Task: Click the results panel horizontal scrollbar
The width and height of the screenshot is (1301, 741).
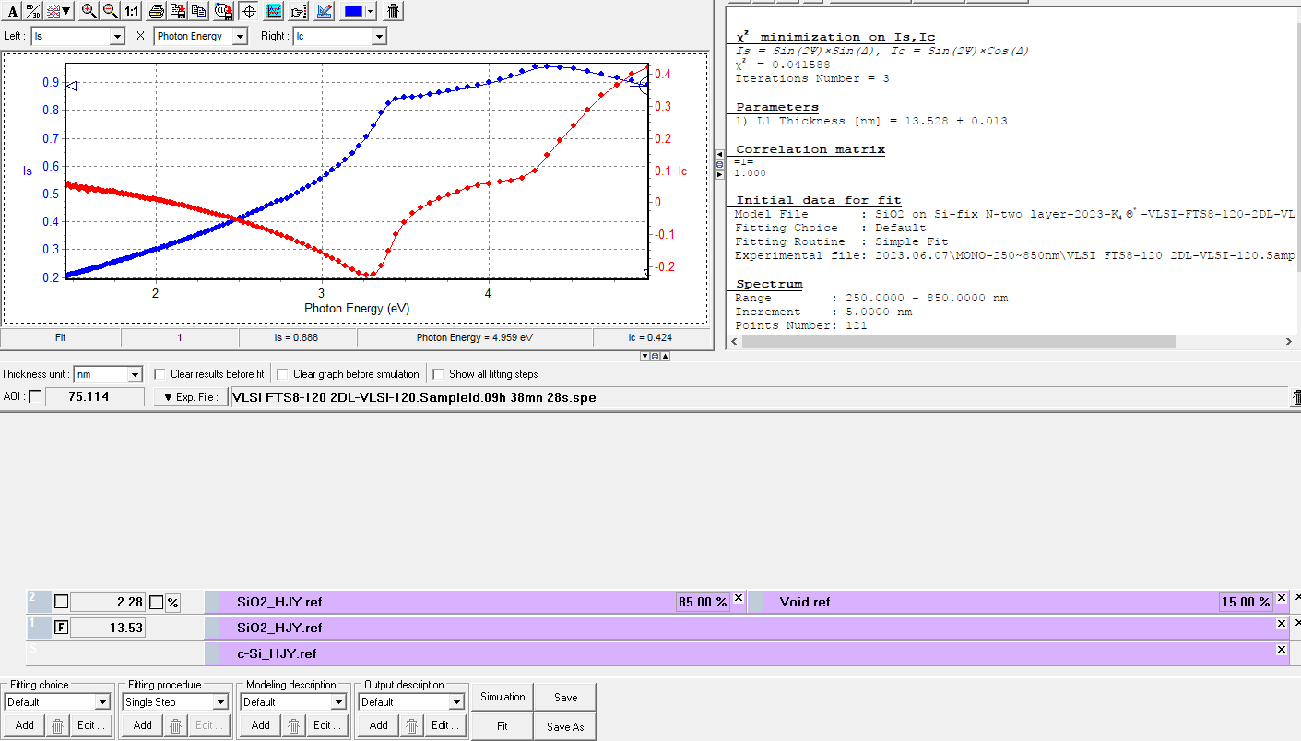Action: click(958, 341)
